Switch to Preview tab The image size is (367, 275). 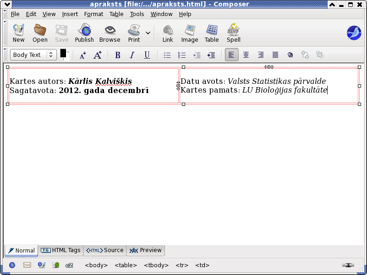click(146, 250)
